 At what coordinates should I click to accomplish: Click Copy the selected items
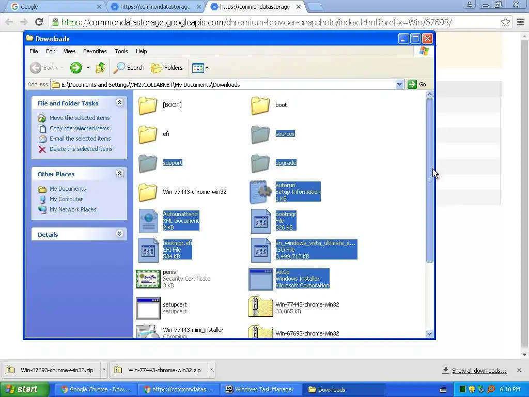[x=79, y=128]
